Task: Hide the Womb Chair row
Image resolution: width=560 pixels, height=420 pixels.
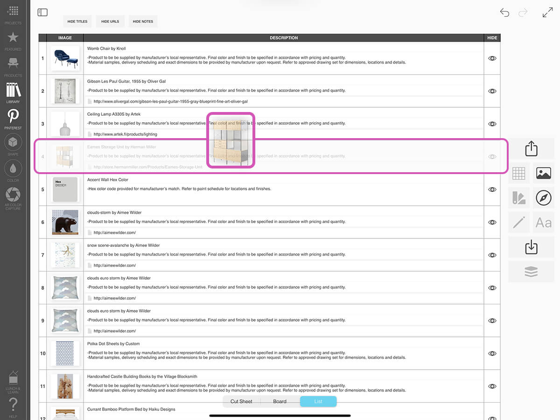Action: click(x=492, y=58)
